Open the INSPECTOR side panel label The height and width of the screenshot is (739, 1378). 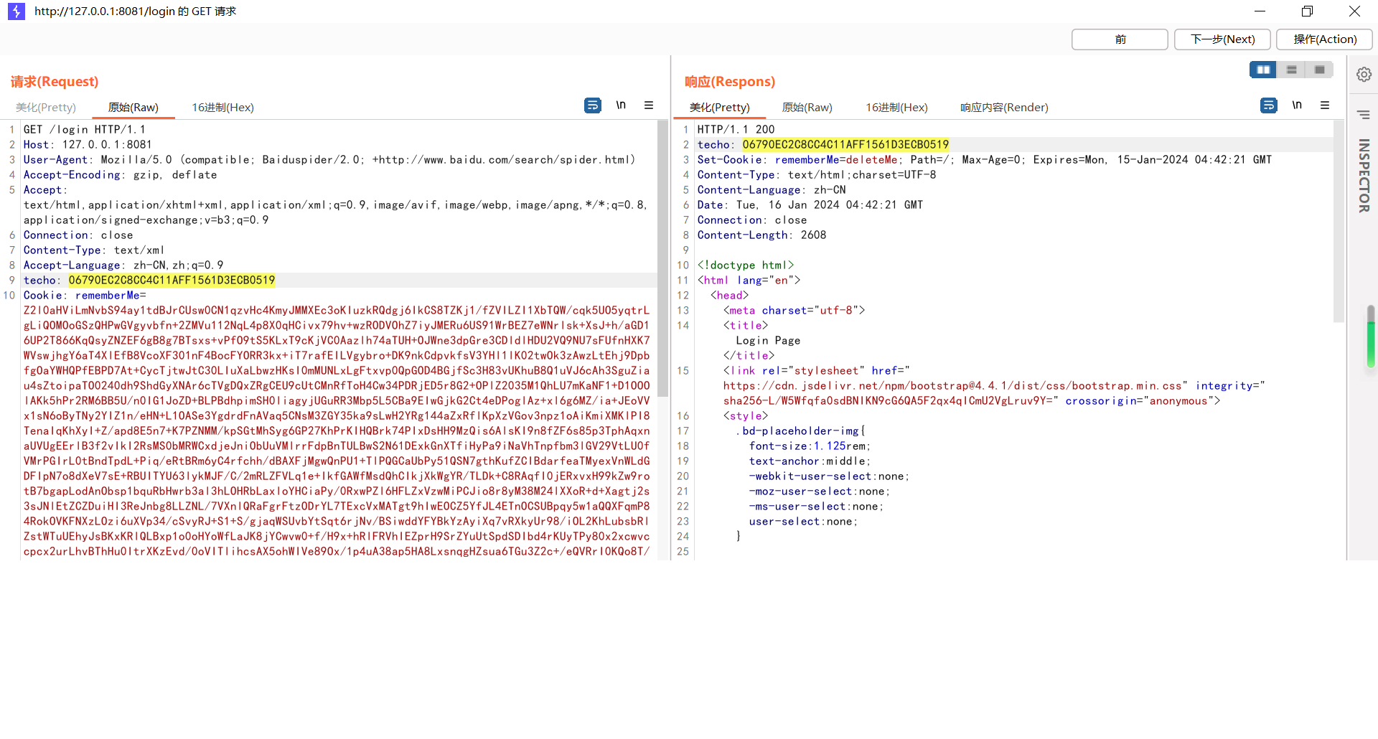pos(1364,176)
